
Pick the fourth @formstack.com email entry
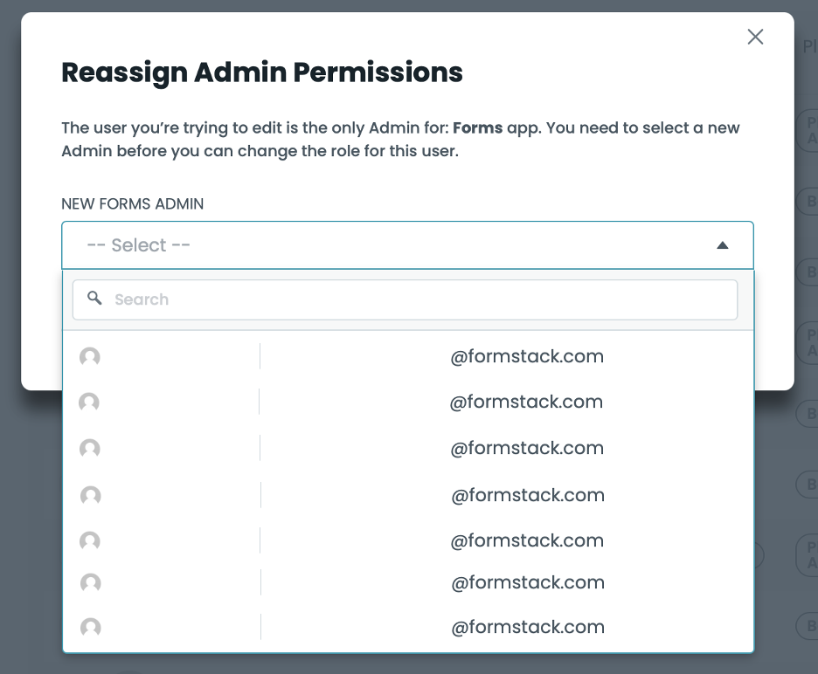pos(528,495)
